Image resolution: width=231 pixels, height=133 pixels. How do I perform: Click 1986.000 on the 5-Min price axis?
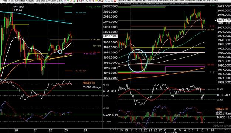[224, 57]
